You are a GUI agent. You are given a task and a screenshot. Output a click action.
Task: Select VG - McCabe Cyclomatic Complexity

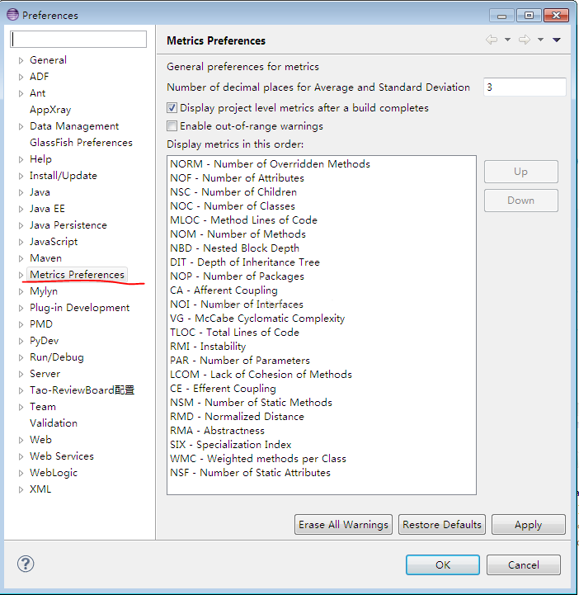[x=257, y=319]
